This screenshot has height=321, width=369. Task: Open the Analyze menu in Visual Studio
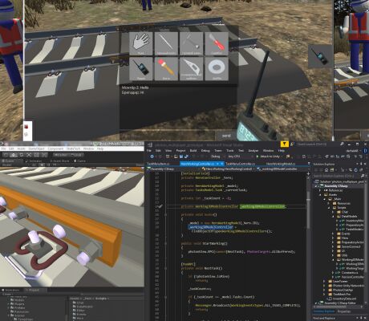tap(253, 151)
